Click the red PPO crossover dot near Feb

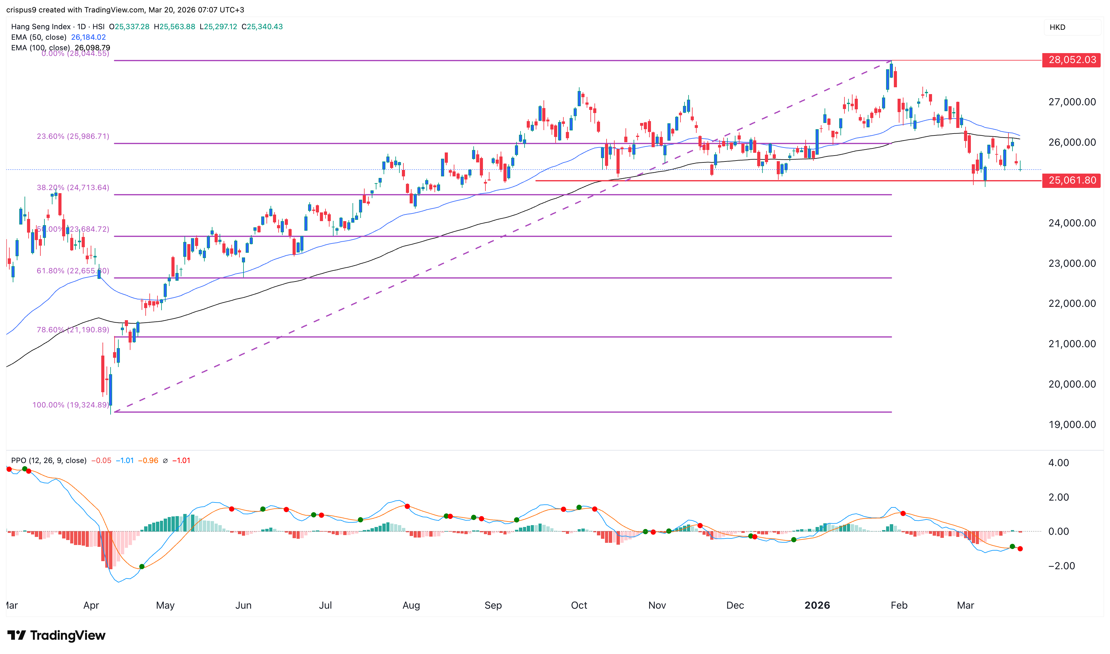(x=903, y=513)
